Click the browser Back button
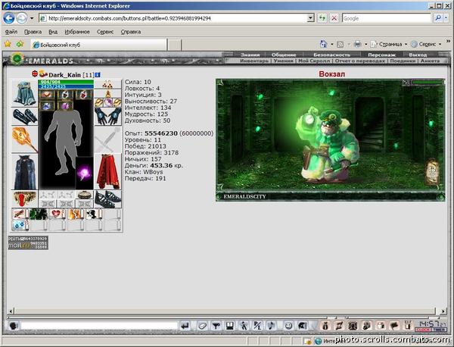 pos(9,18)
